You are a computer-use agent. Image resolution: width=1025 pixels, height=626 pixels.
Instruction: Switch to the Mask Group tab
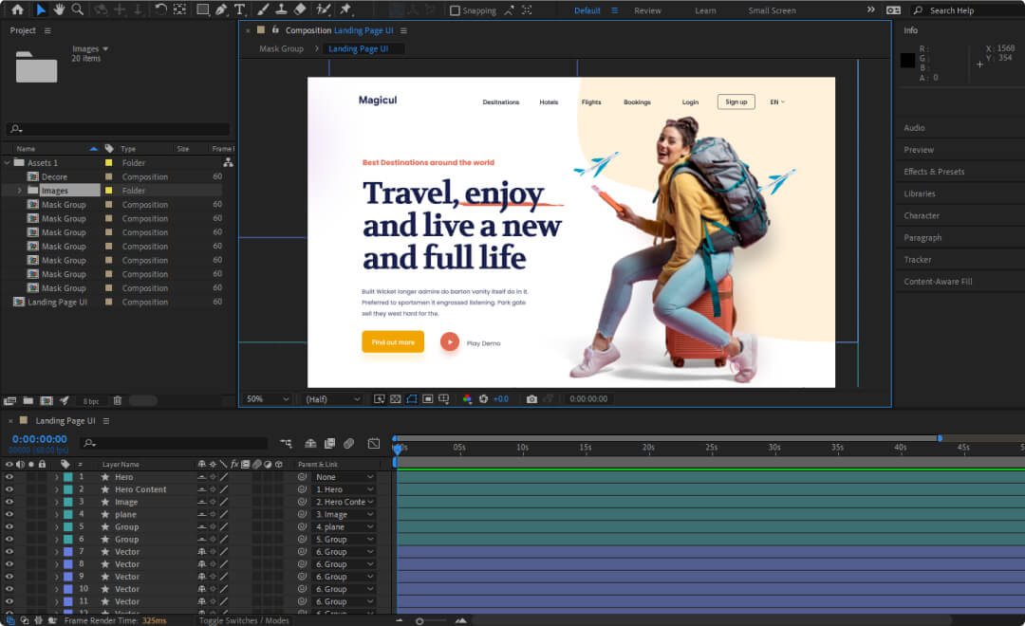[x=281, y=48]
